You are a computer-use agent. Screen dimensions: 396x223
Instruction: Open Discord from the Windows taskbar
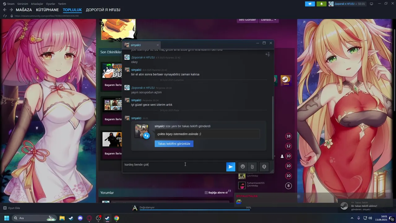80,218
